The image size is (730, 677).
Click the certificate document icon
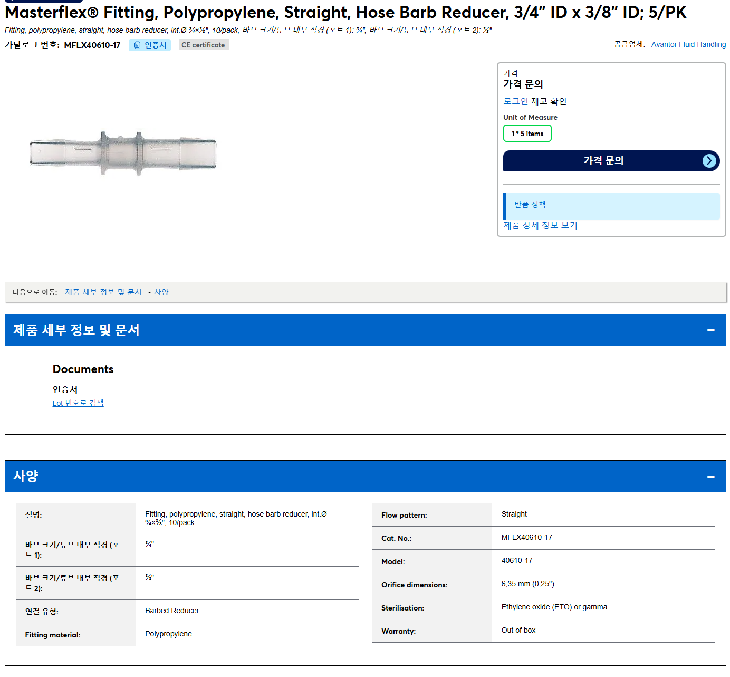137,45
